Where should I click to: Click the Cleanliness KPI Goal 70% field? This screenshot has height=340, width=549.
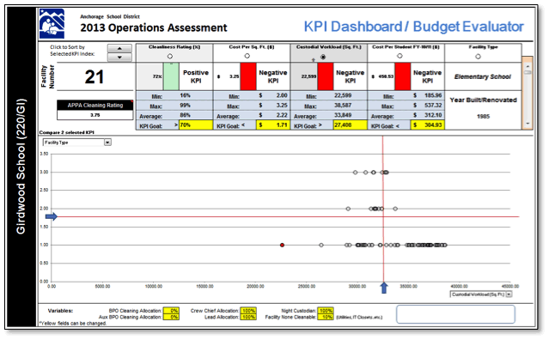(196, 125)
